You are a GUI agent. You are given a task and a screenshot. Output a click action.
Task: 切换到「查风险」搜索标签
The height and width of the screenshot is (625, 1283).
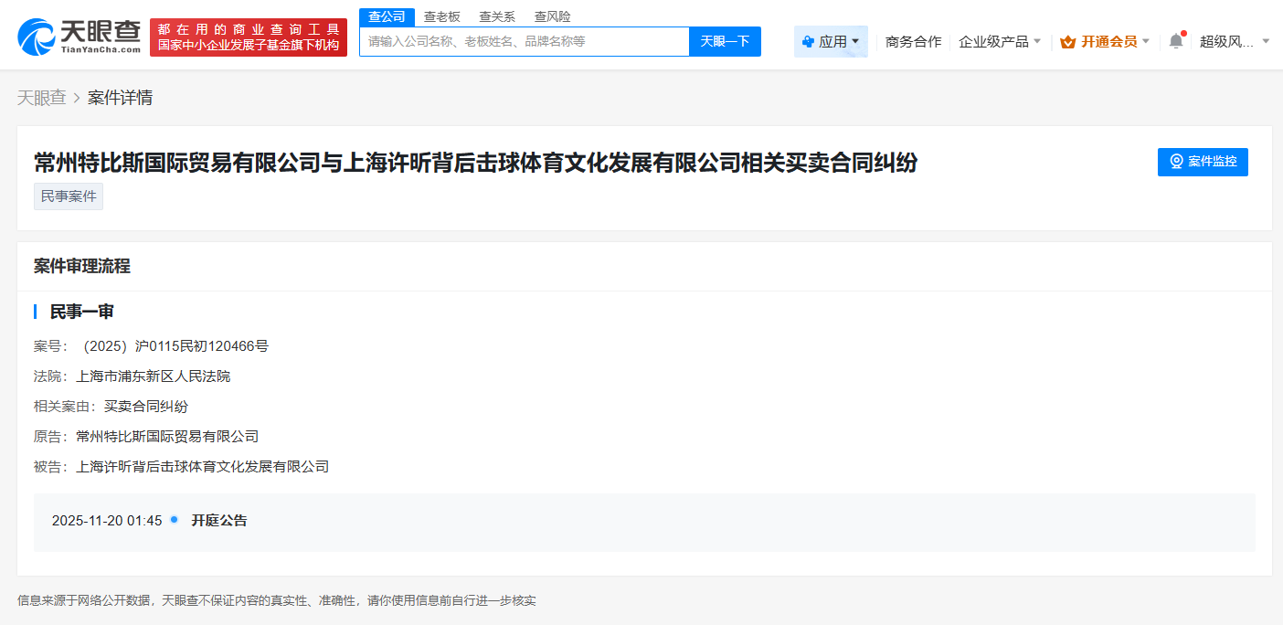(552, 16)
